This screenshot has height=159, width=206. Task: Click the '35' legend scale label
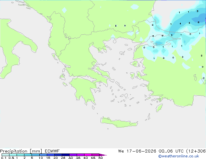tap(78, 158)
